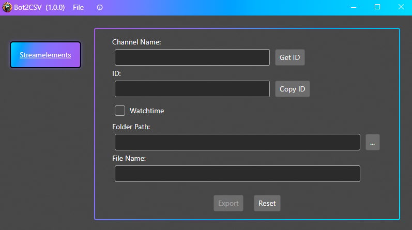Open the info icon in title bar
The image size is (412, 230).
tap(100, 7)
